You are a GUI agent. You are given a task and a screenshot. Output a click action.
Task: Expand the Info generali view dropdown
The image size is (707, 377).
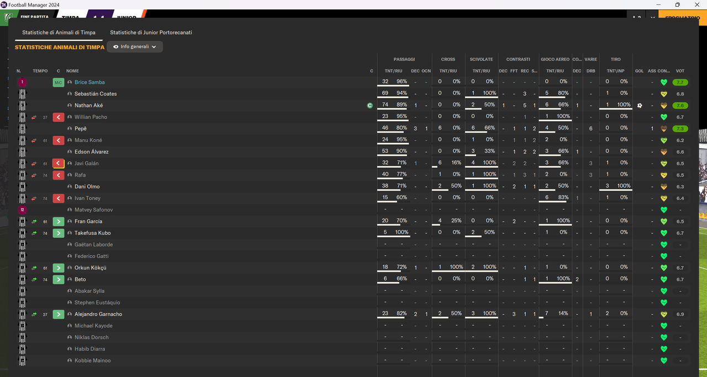[135, 47]
